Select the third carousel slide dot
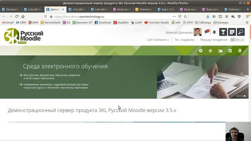 click(242, 96)
